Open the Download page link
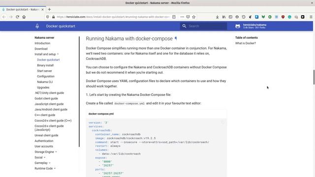Viewport: 315px width, 177px height. pyautogui.click(x=41, y=49)
